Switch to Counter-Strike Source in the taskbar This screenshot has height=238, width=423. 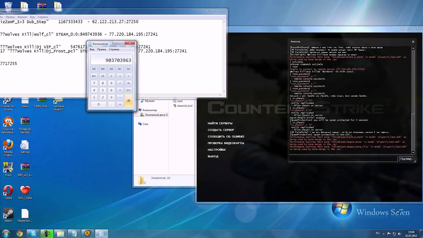[88, 234]
